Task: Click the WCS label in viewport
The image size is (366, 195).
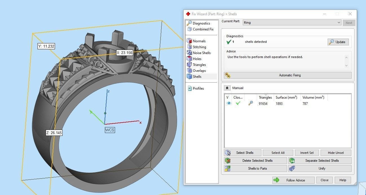Action: (x=110, y=130)
